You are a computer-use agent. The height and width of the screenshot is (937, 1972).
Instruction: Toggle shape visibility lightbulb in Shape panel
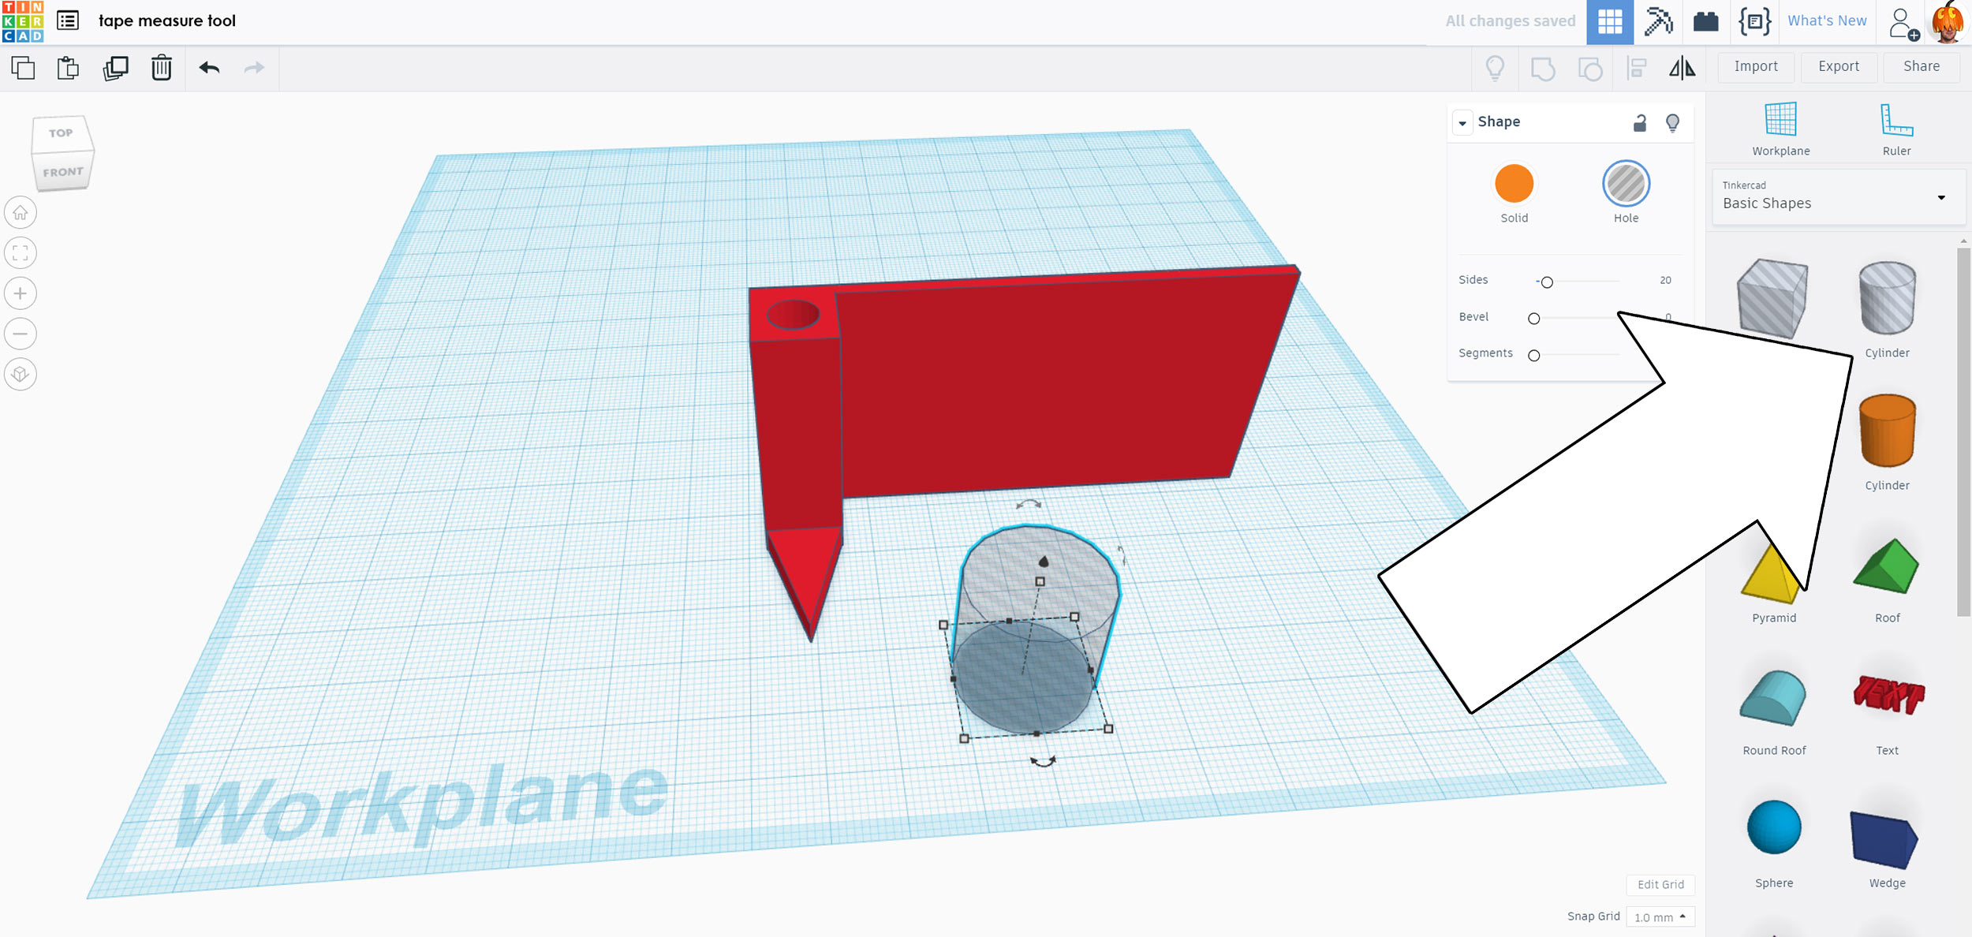(1672, 122)
